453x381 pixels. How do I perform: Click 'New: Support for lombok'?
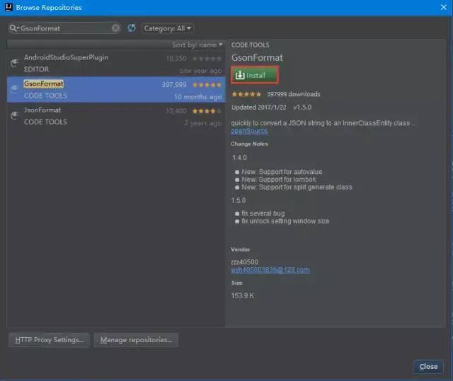(x=279, y=180)
